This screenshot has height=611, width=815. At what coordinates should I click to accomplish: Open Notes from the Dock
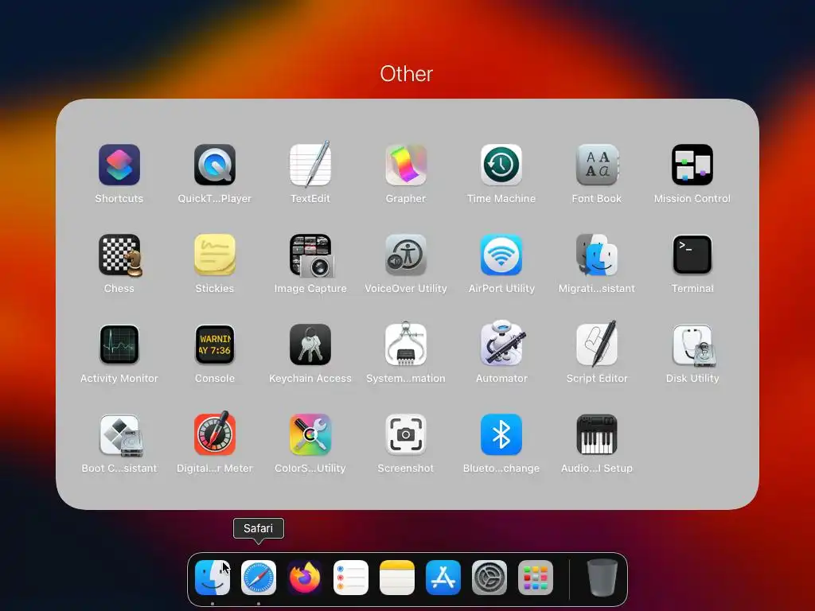pos(397,578)
